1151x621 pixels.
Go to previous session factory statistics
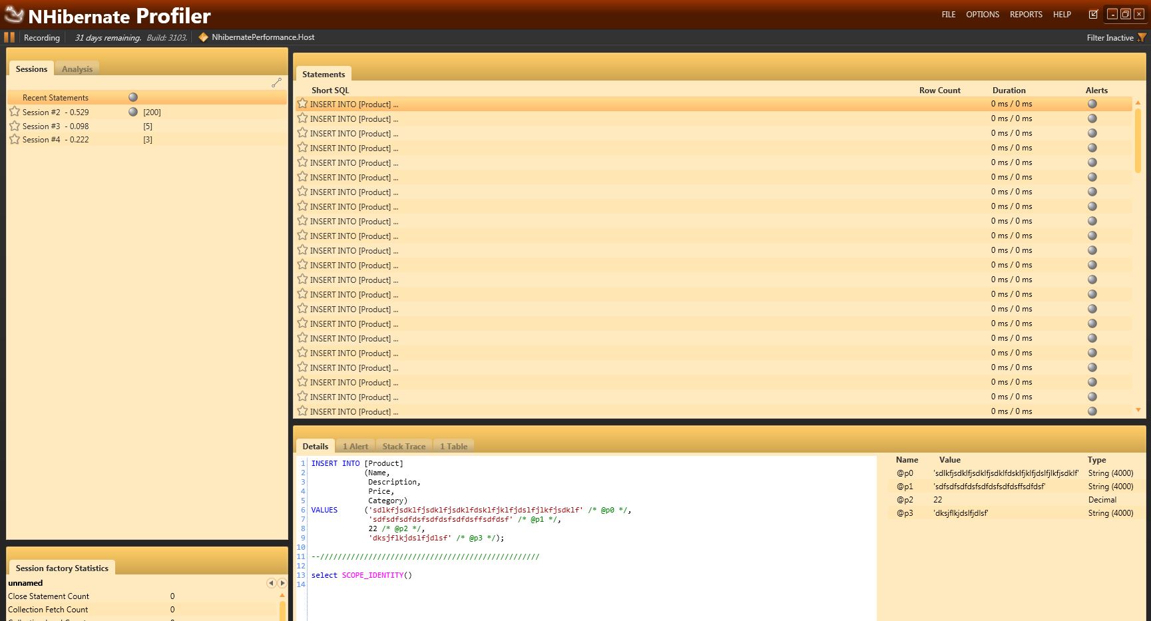[271, 583]
